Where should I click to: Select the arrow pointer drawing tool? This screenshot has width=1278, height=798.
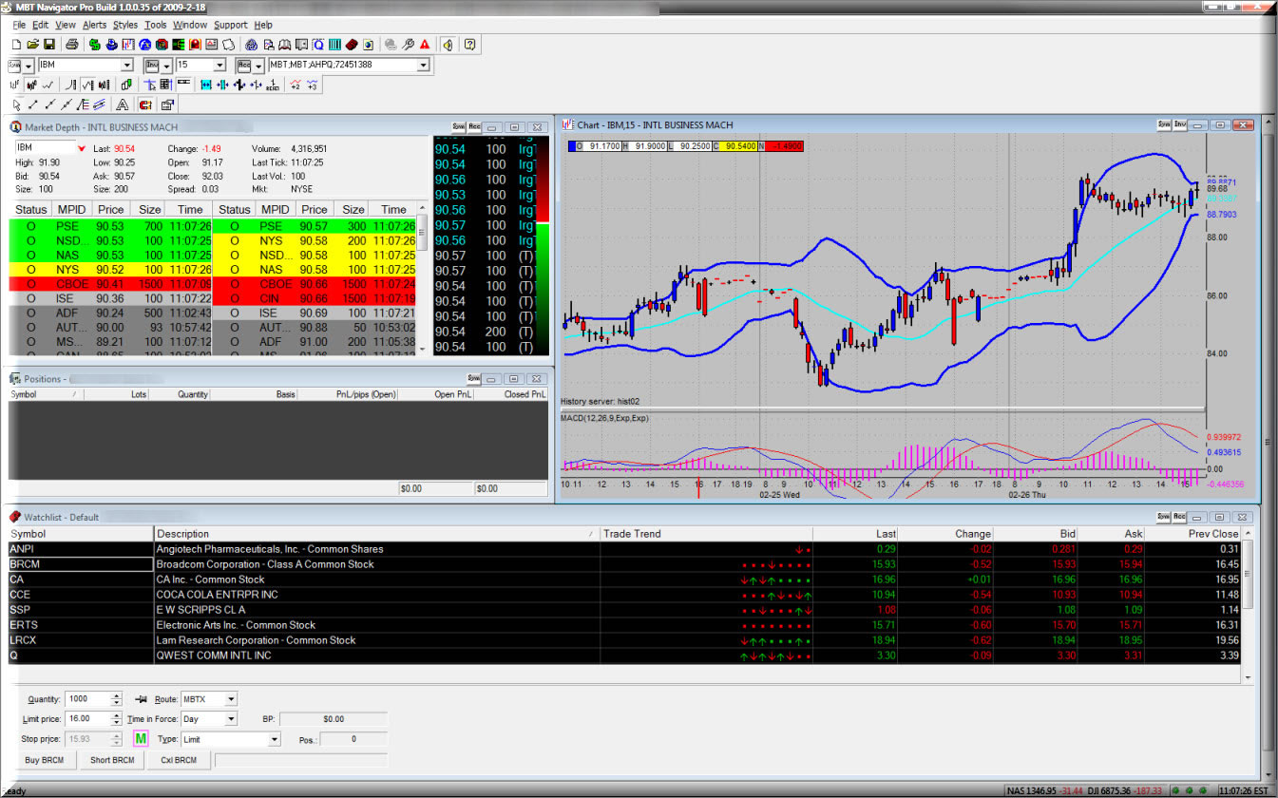click(x=16, y=104)
